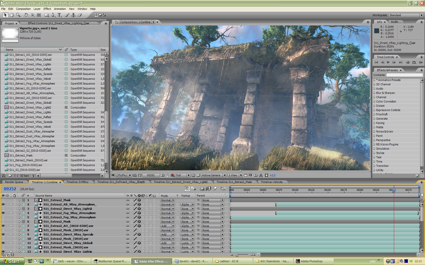Screen dimensions: 425x265
Task: Click new folder icon in Project panel
Action: pos(10,175)
